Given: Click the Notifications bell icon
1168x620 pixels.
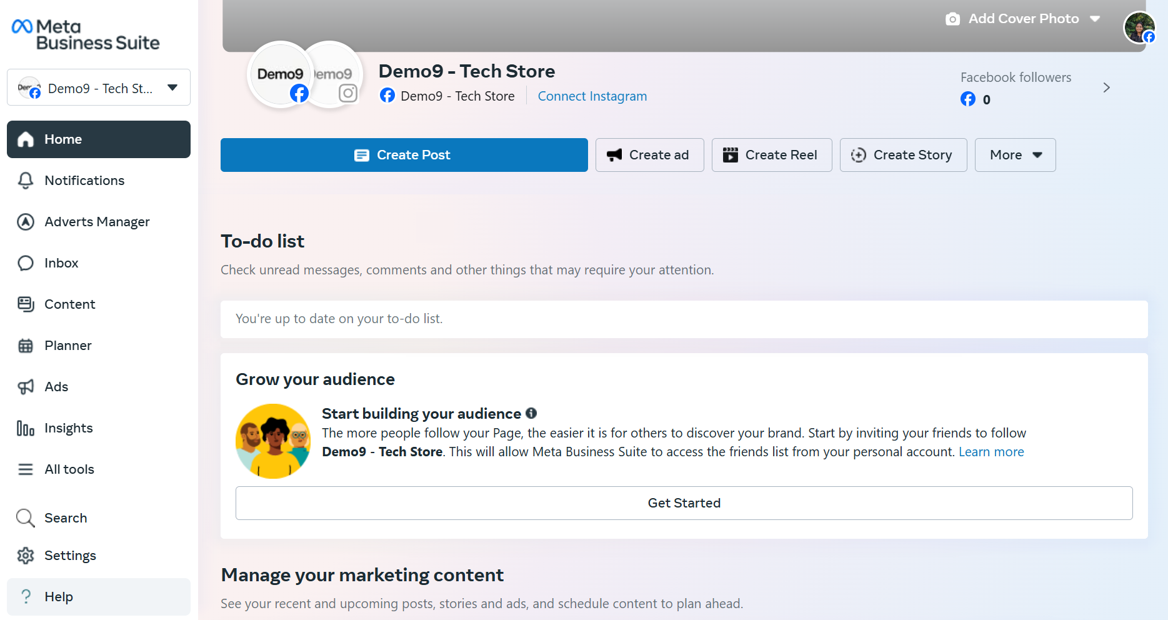Looking at the screenshot, I should (x=26, y=181).
